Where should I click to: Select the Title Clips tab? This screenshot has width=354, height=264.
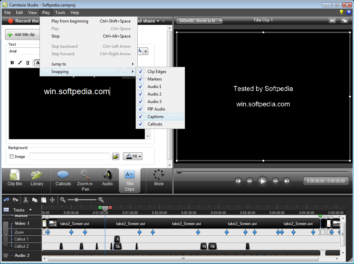pyautogui.click(x=129, y=180)
